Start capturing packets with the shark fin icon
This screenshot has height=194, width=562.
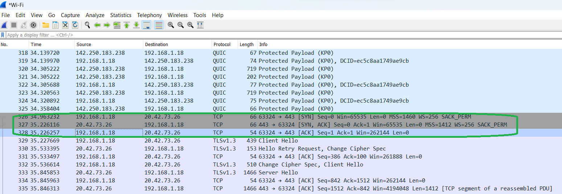[x=4, y=25]
